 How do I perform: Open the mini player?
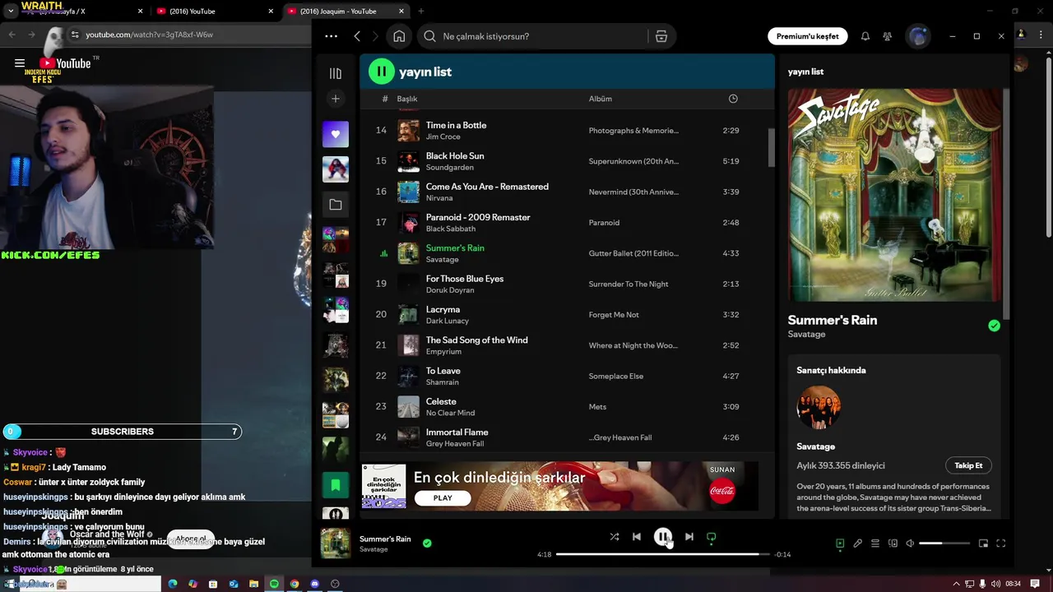(983, 543)
